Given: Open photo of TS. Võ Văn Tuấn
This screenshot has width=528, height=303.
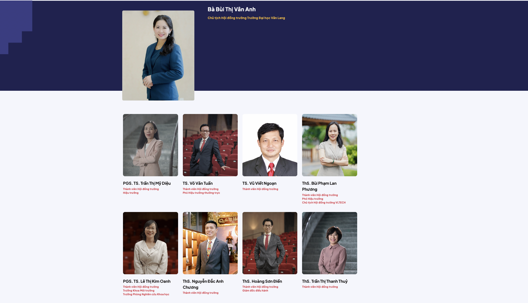Looking at the screenshot, I should (210, 145).
